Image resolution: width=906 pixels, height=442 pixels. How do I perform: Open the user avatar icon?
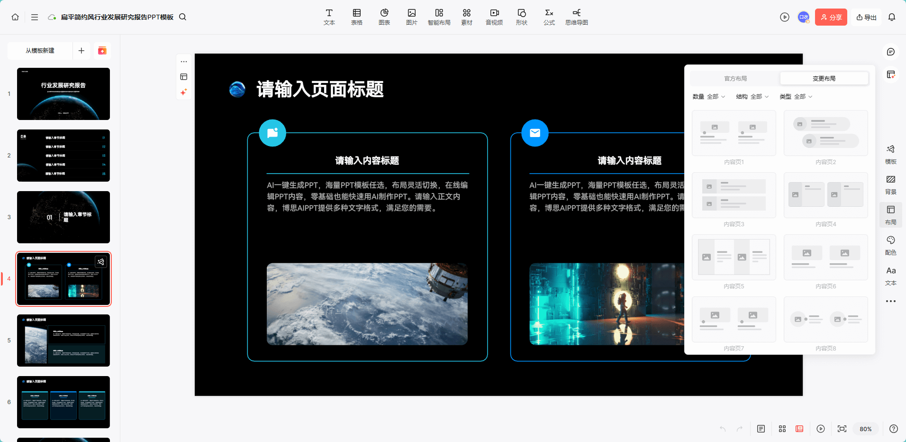click(x=804, y=17)
